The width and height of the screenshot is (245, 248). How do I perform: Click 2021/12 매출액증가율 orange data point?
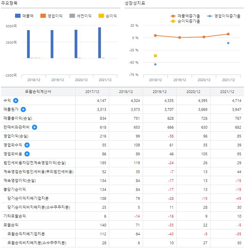(x=228, y=34)
